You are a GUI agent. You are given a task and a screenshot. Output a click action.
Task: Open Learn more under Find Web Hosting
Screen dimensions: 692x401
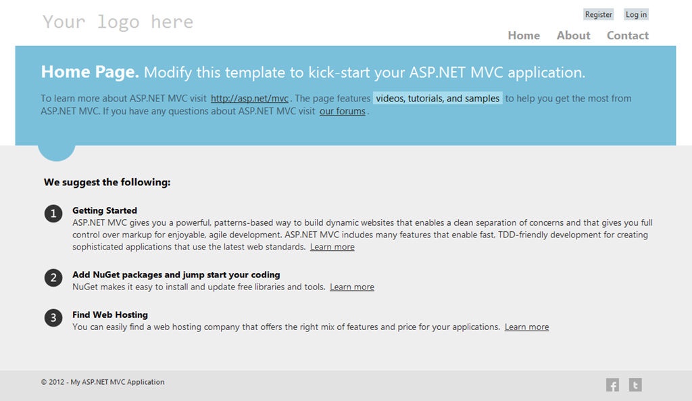pos(527,327)
